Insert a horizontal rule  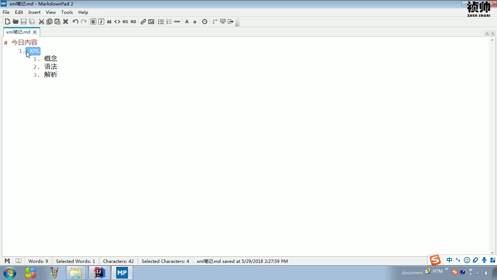(177, 22)
